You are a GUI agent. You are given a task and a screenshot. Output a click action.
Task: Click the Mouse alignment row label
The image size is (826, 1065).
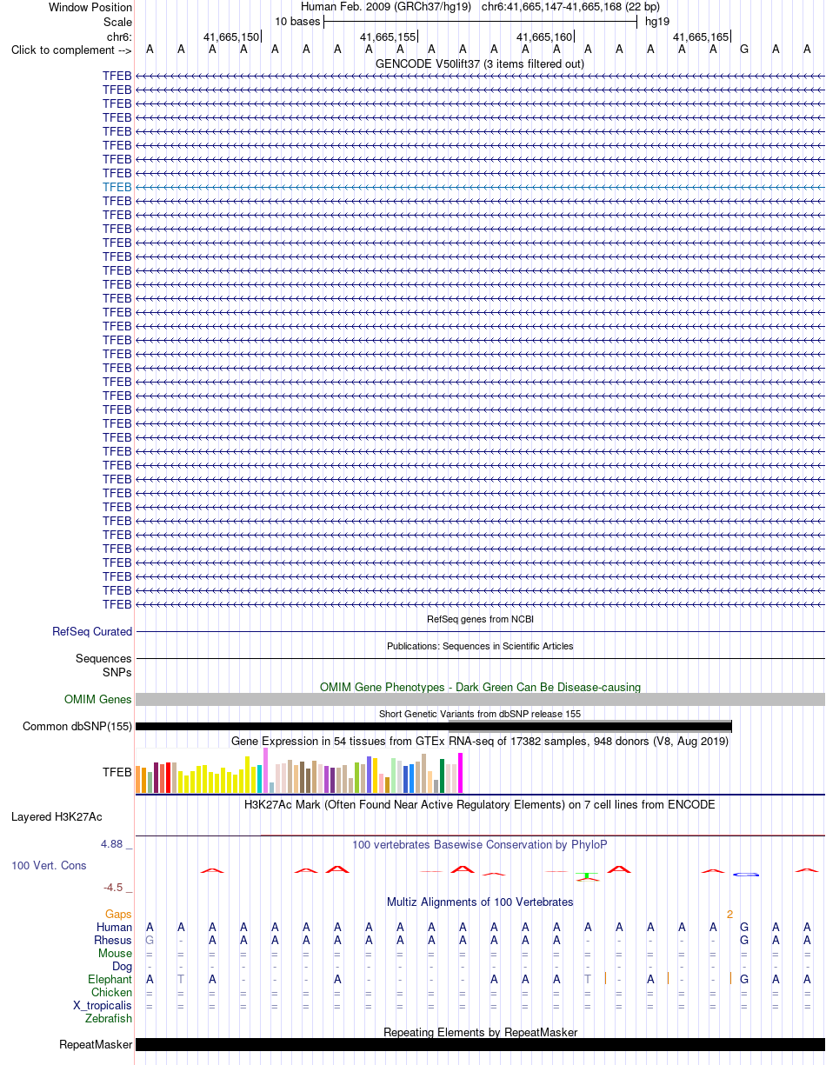click(x=116, y=954)
